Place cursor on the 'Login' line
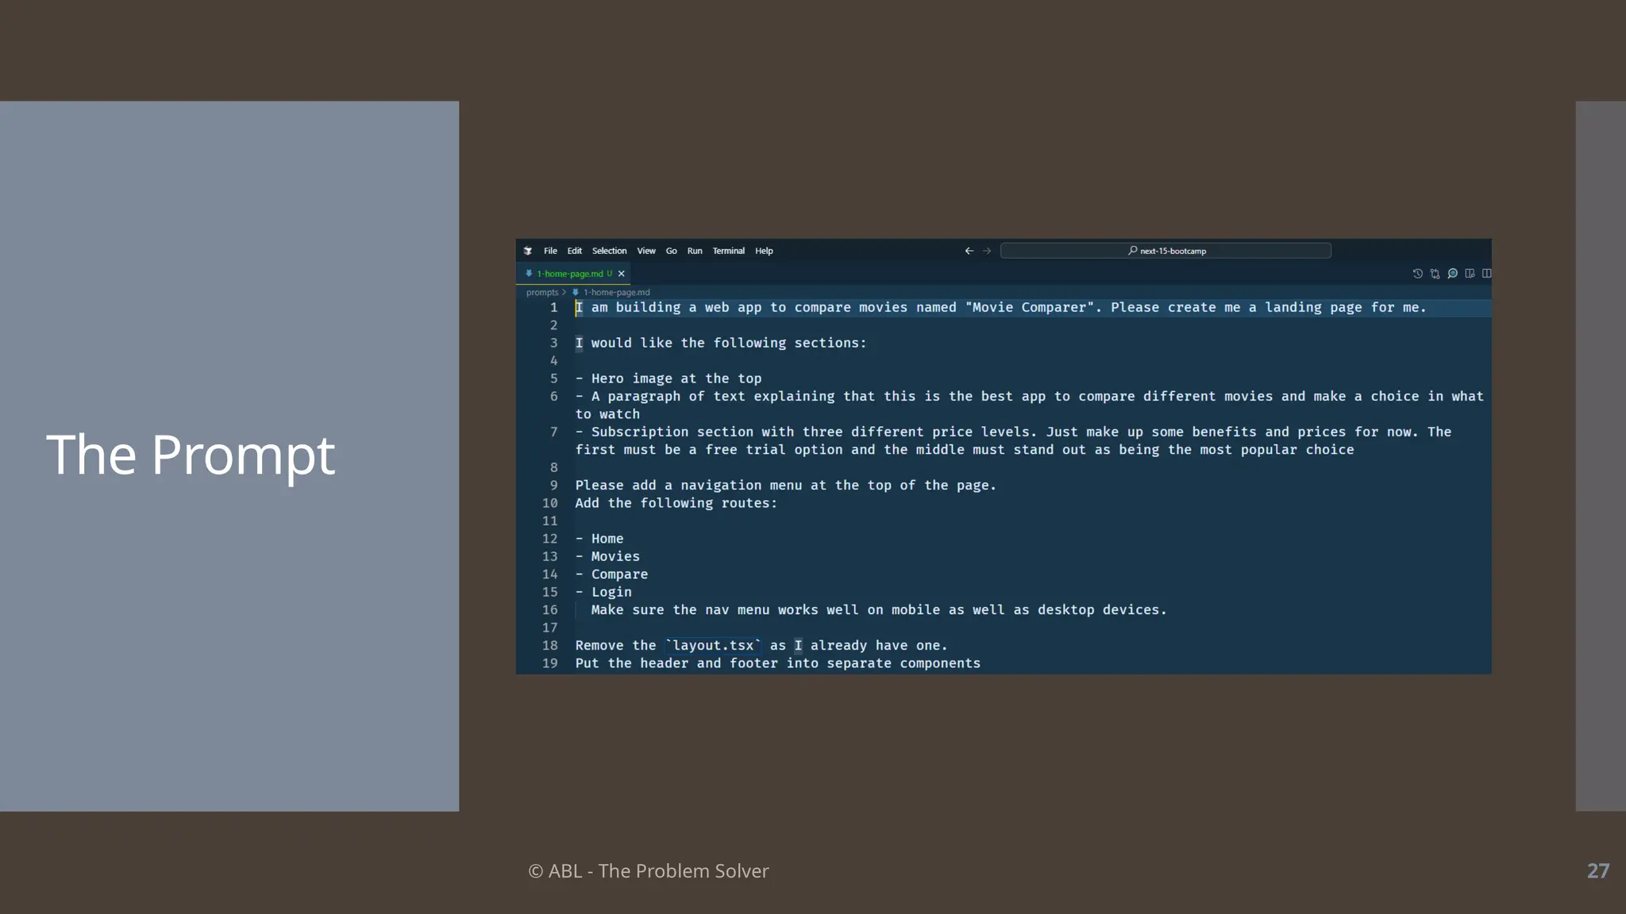The height and width of the screenshot is (914, 1626). coord(611,592)
